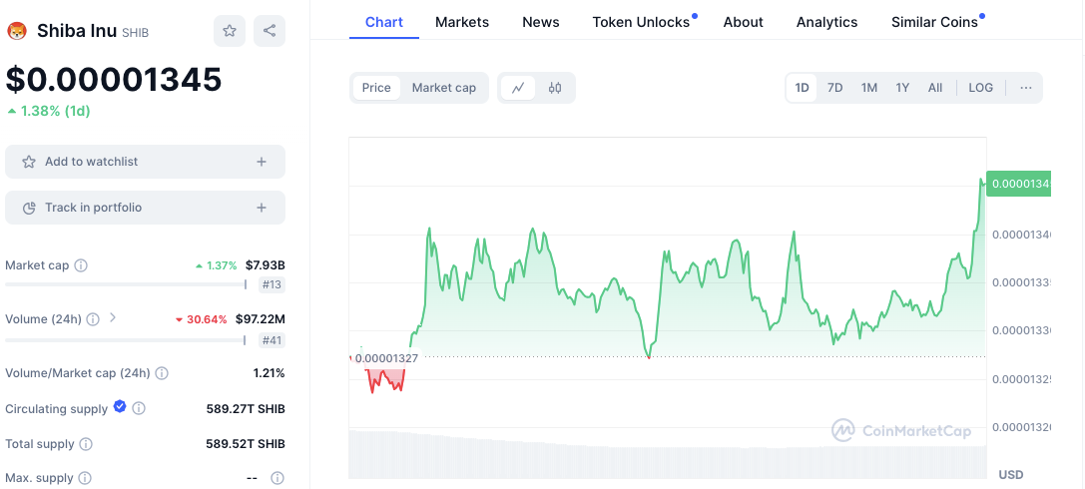Click the $97.22M volume value
The width and height of the screenshot is (1085, 489).
(261, 319)
